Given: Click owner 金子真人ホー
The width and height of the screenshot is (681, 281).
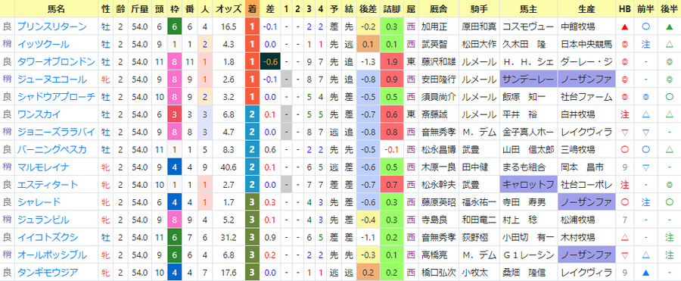Looking at the screenshot, I should coord(529,132).
